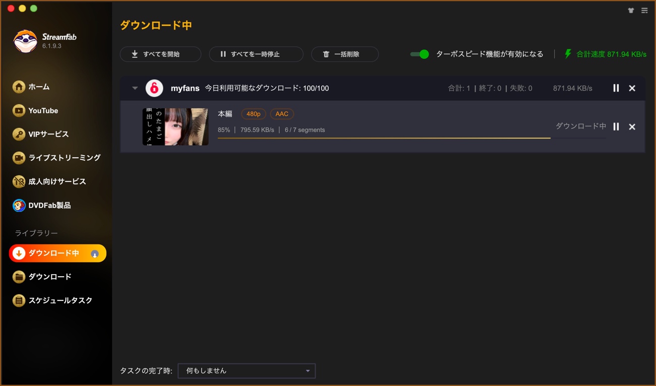Click the AAC audio badge
Viewport: 656px width, 386px height.
point(282,114)
